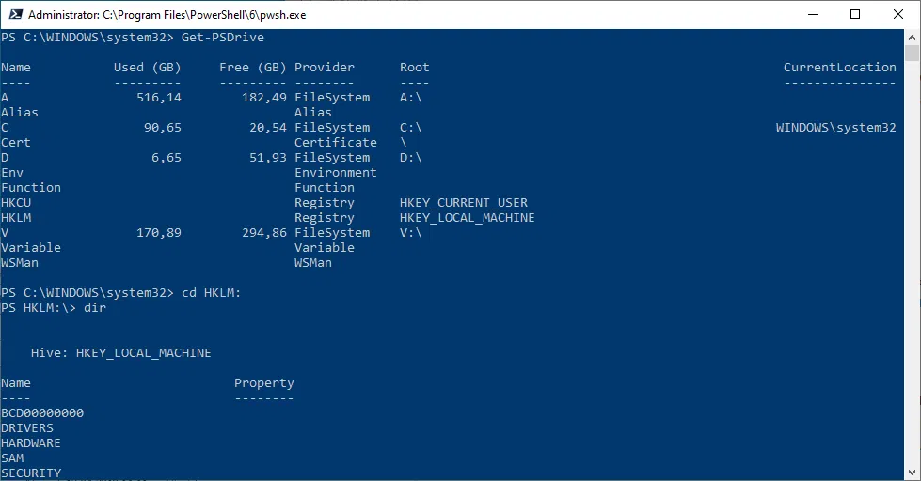921x481 pixels.
Task: Click the BCD00000000 registry key
Action: point(42,413)
